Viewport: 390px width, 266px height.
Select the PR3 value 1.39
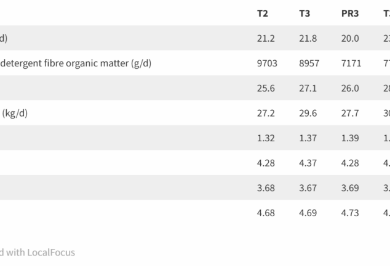click(x=350, y=138)
